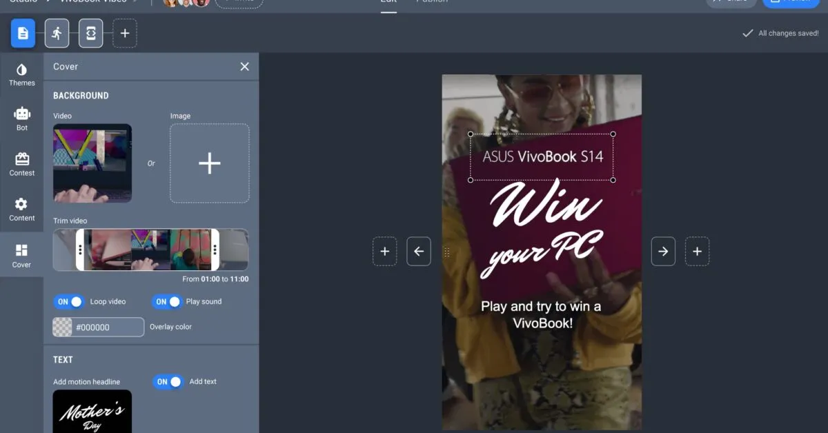Select the Contest sidebar icon

(21, 164)
